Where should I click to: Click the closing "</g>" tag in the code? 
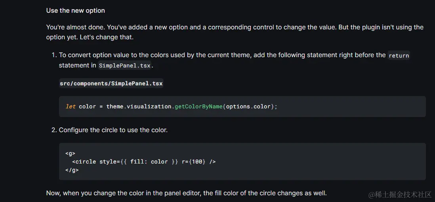(x=72, y=170)
